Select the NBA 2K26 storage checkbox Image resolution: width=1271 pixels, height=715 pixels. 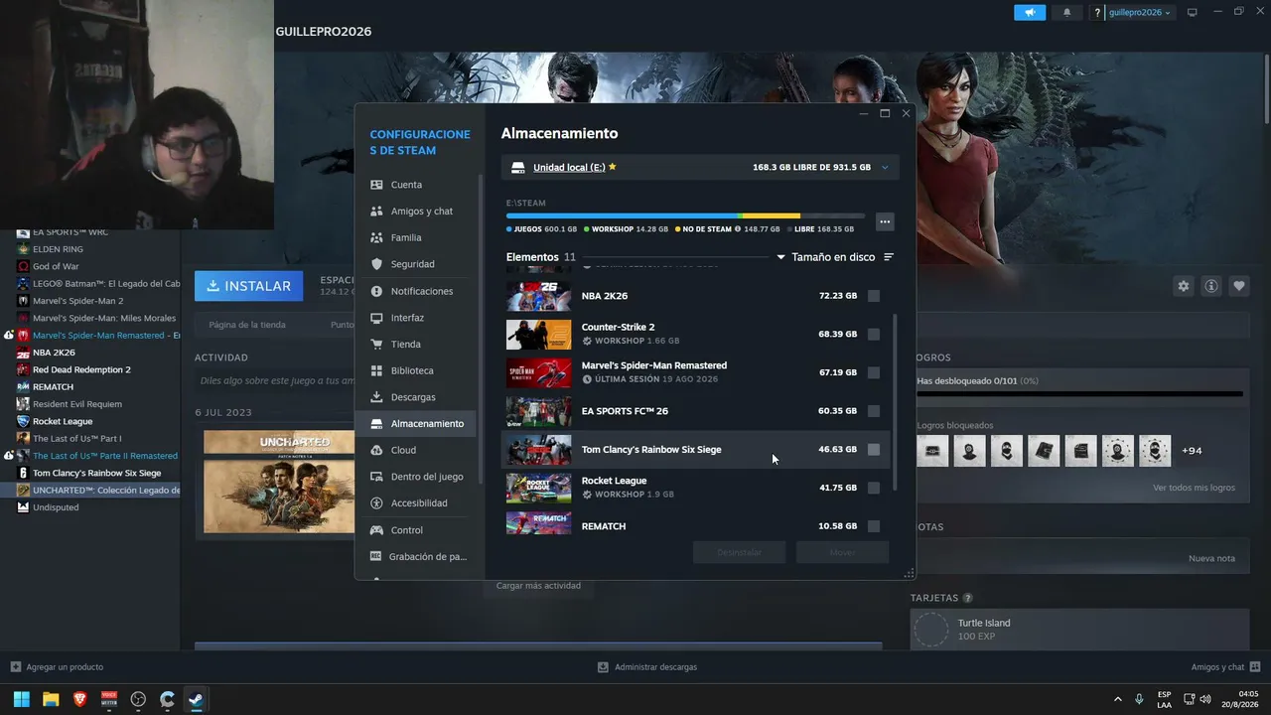coord(874,296)
